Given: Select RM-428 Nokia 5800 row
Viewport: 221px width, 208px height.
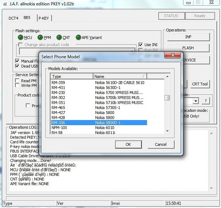Looking at the screenshot, I should click(x=99, y=118).
